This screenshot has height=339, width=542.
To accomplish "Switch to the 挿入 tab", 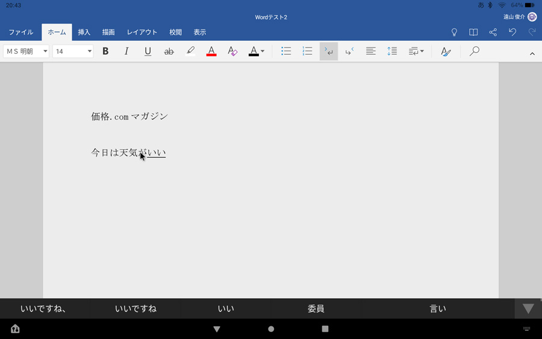I will point(84,32).
